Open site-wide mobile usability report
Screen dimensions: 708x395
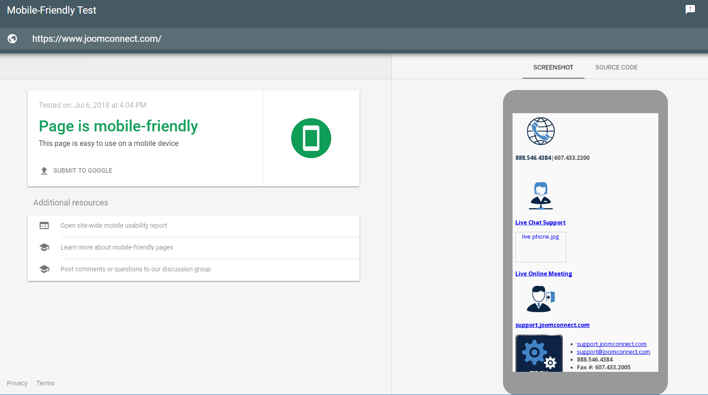[x=194, y=226]
